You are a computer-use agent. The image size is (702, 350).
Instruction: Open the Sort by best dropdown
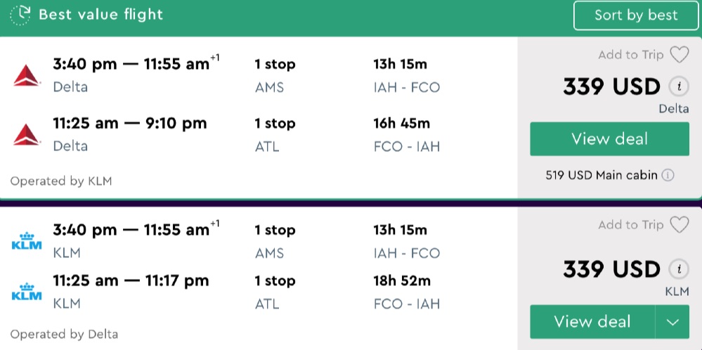(636, 15)
